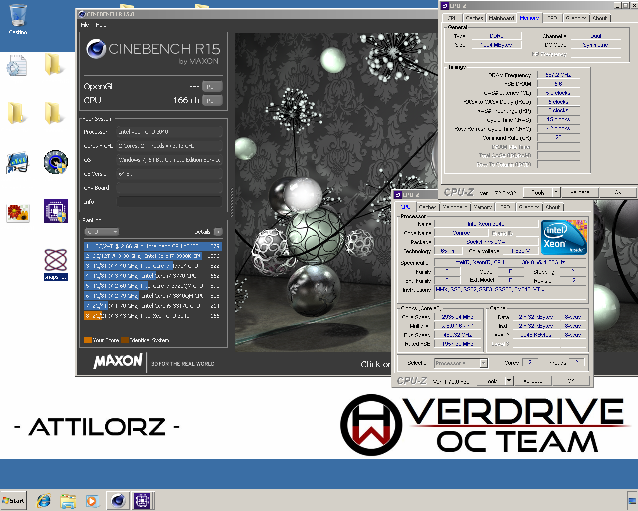Switch to CPU-Z via its taskbar icon
Viewport: 638px width, 511px height.
coord(142,501)
